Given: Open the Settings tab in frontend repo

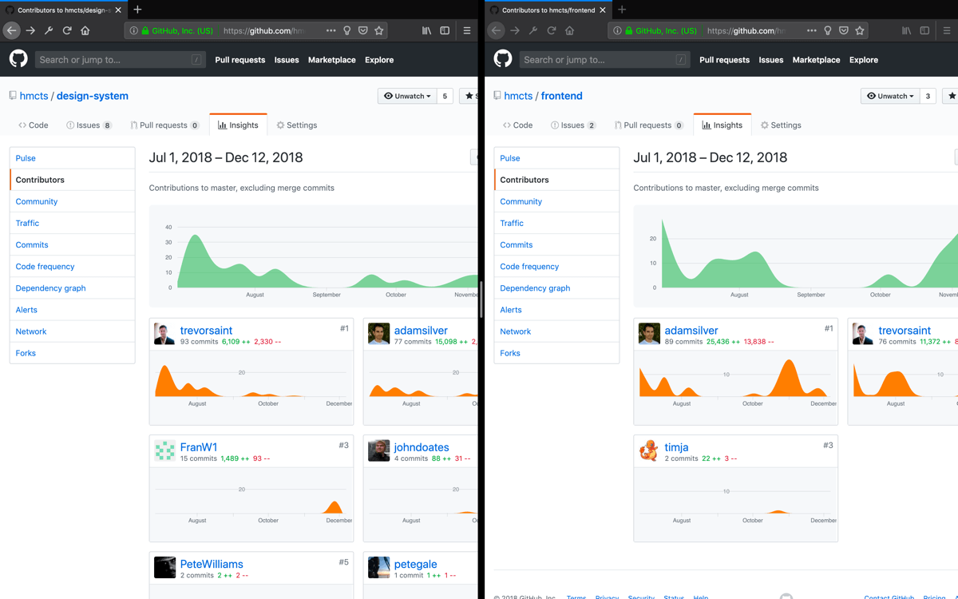Looking at the screenshot, I should [x=781, y=125].
